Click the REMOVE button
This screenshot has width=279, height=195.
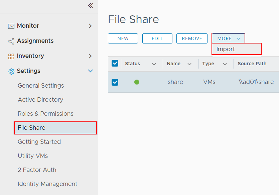click(x=192, y=38)
